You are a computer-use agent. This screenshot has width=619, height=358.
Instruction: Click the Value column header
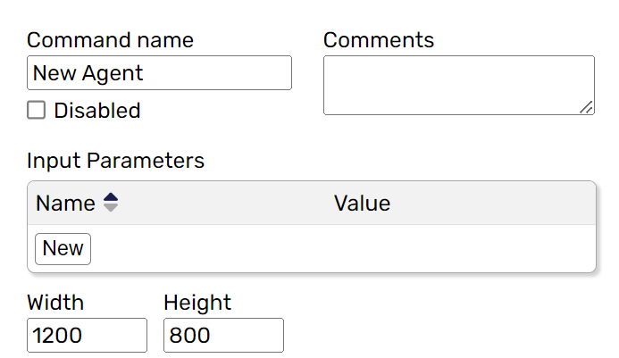362,204
